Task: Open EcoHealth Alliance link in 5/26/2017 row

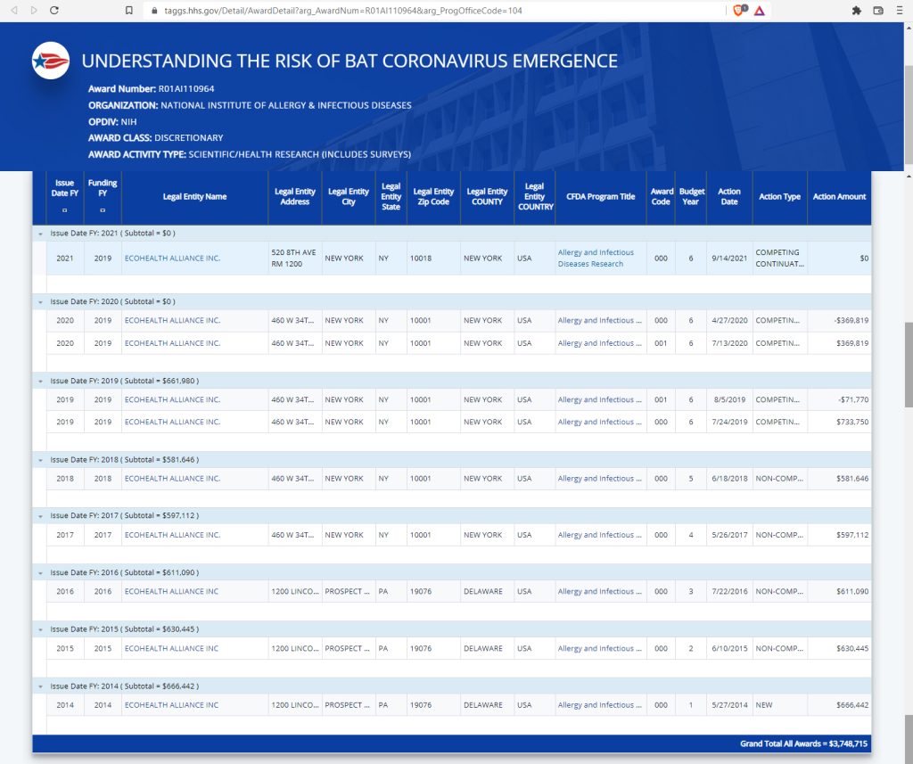Action: click(x=172, y=535)
